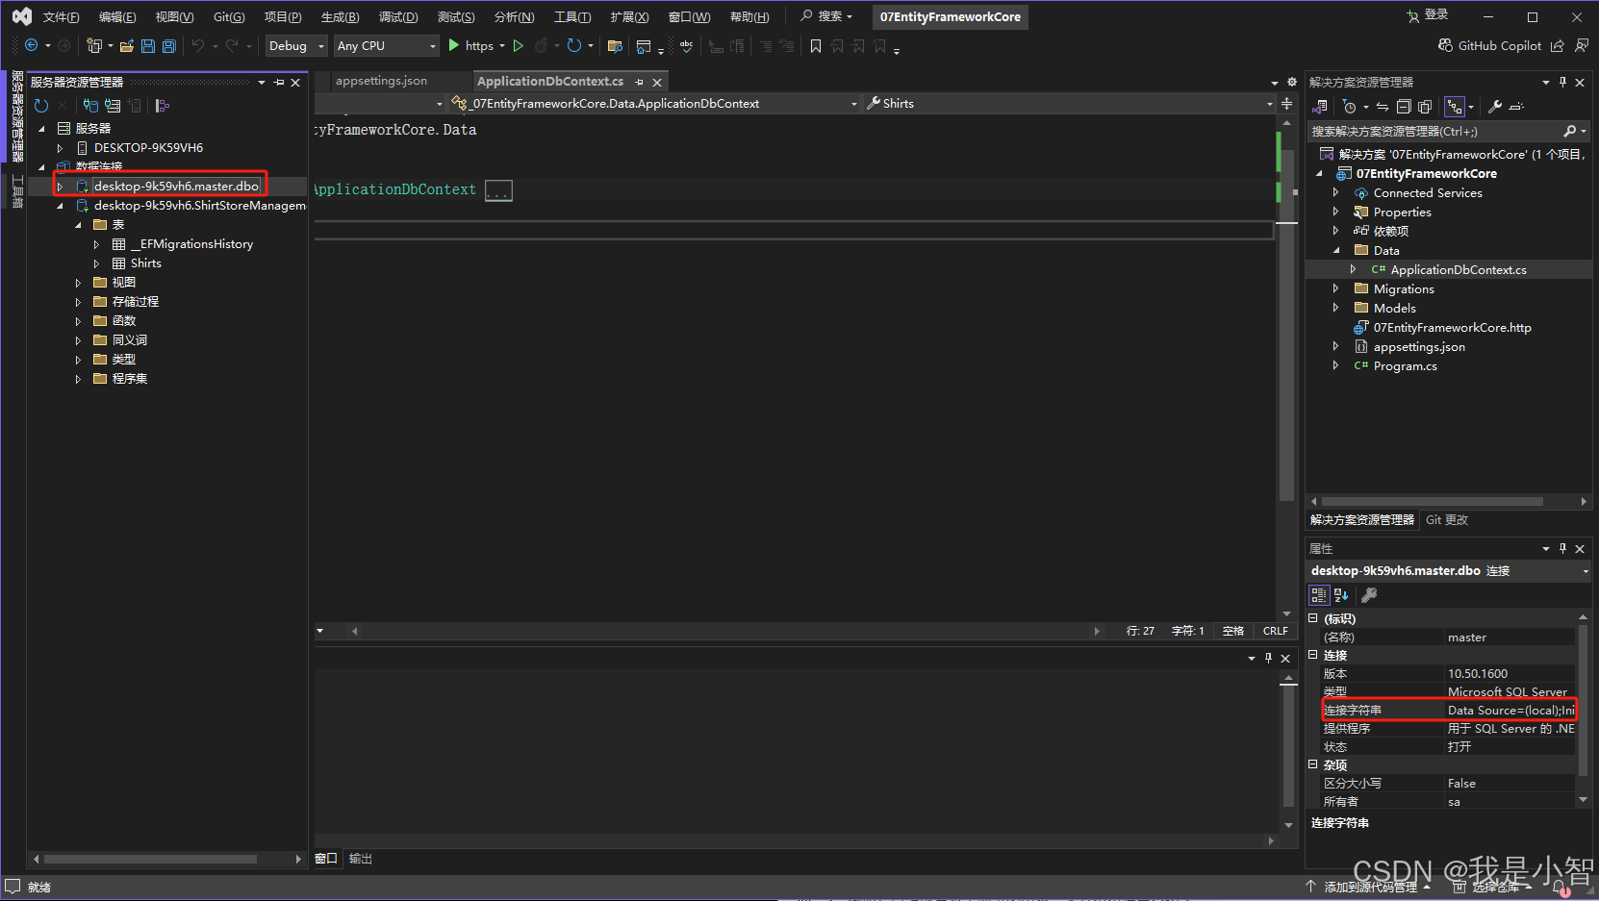1599x901 pixels.
Task: Click the Save All toolbar icon
Action: coord(169,45)
